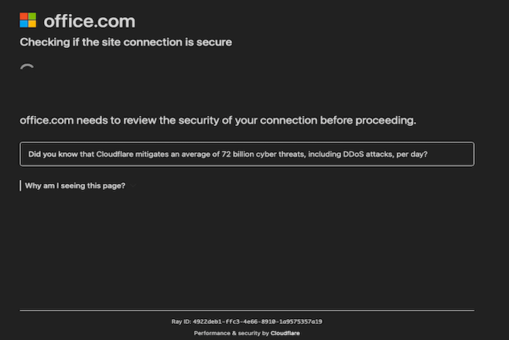Click the loading spinner arc
Viewport: 509px width, 340px height.
pos(27,66)
